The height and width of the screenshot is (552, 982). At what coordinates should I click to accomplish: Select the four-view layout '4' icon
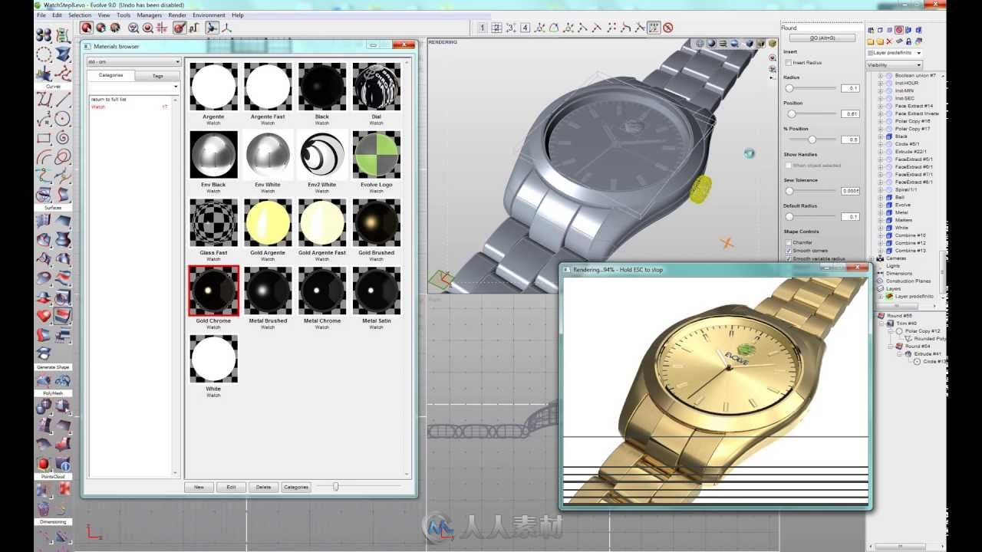(x=526, y=28)
